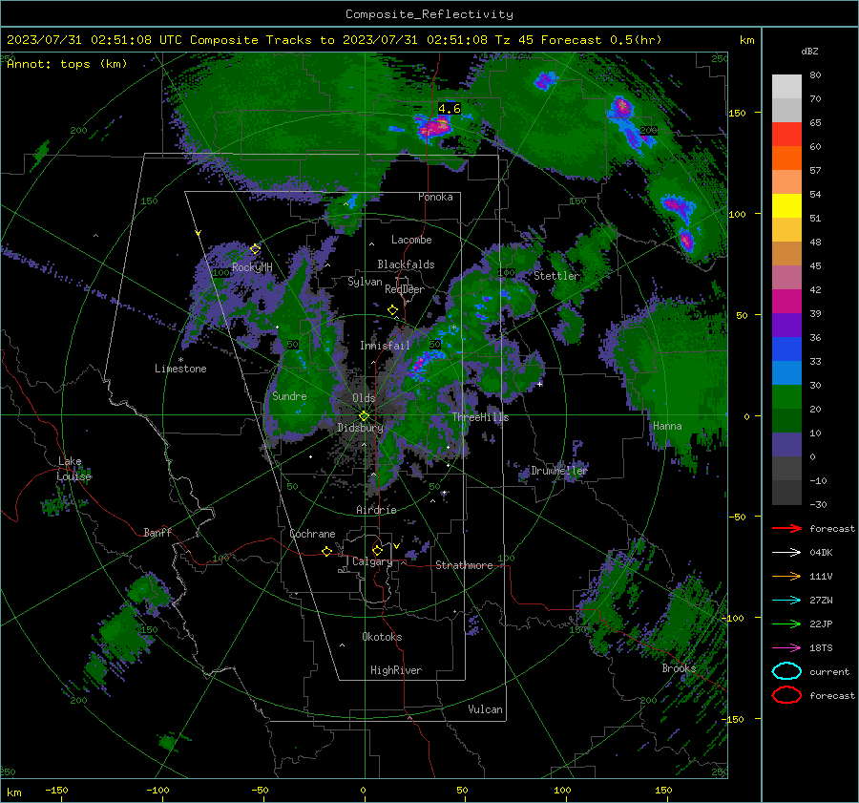Click the yellow diamond marker above RockyMH
This screenshot has height=803, width=859.
[x=255, y=249]
